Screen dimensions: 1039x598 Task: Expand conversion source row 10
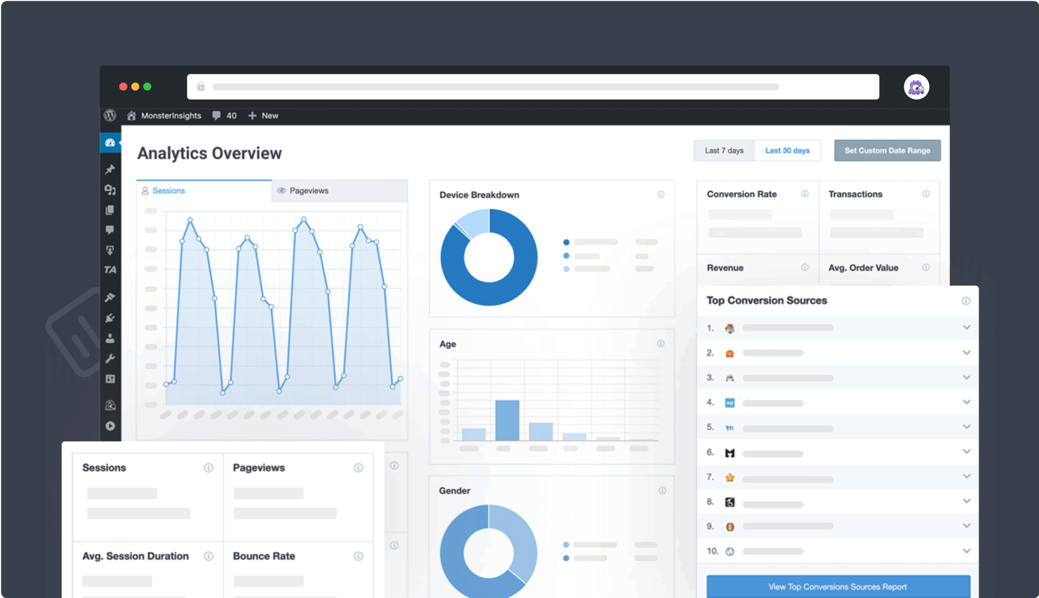coord(966,551)
